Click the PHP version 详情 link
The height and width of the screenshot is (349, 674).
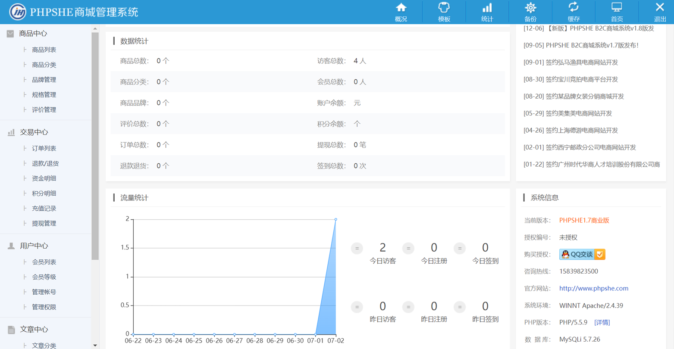(602, 322)
